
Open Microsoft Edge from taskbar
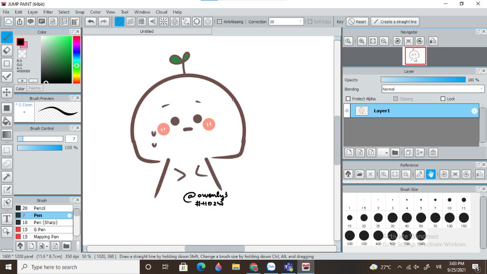201,267
